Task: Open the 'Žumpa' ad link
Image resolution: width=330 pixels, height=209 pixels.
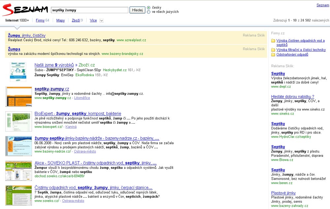Action: pyautogui.click(x=14, y=49)
